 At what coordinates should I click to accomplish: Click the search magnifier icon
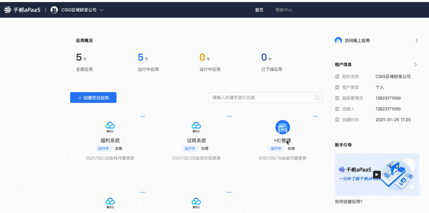pyautogui.click(x=317, y=97)
